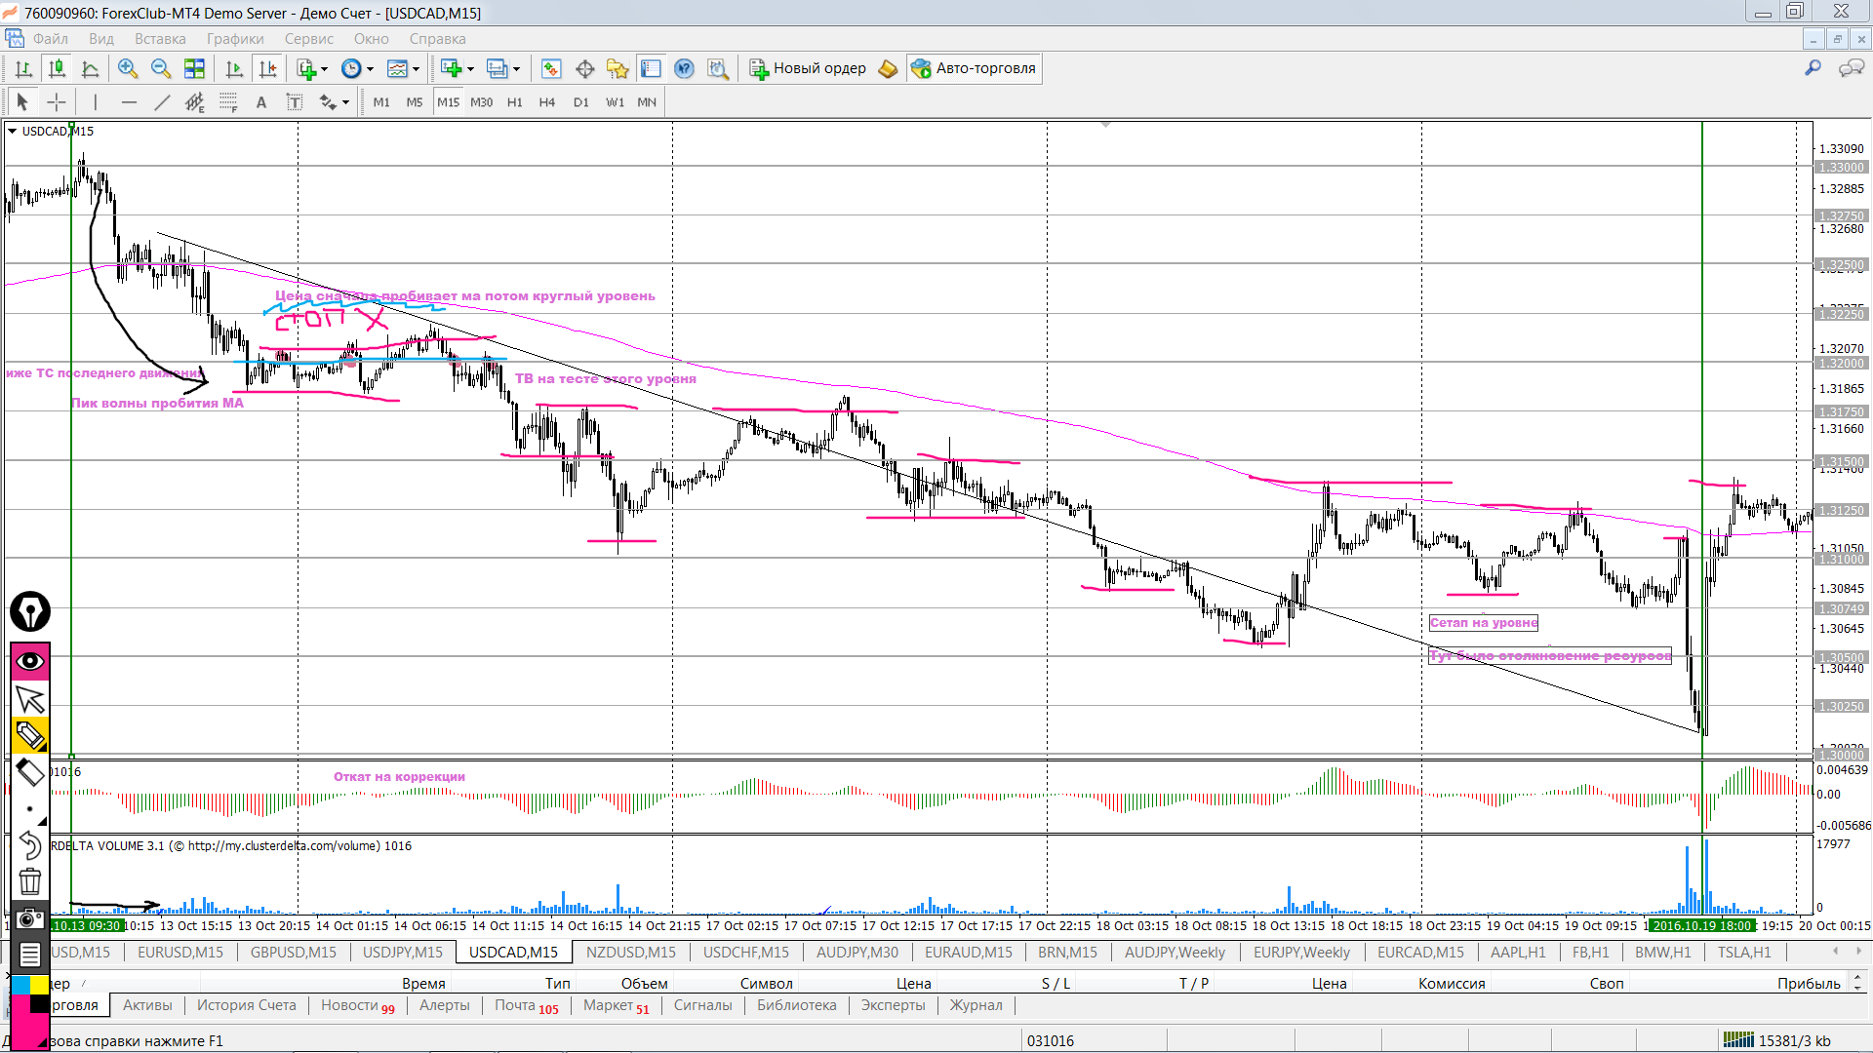
Task: Select the overlay eraser tool
Action: 30,772
